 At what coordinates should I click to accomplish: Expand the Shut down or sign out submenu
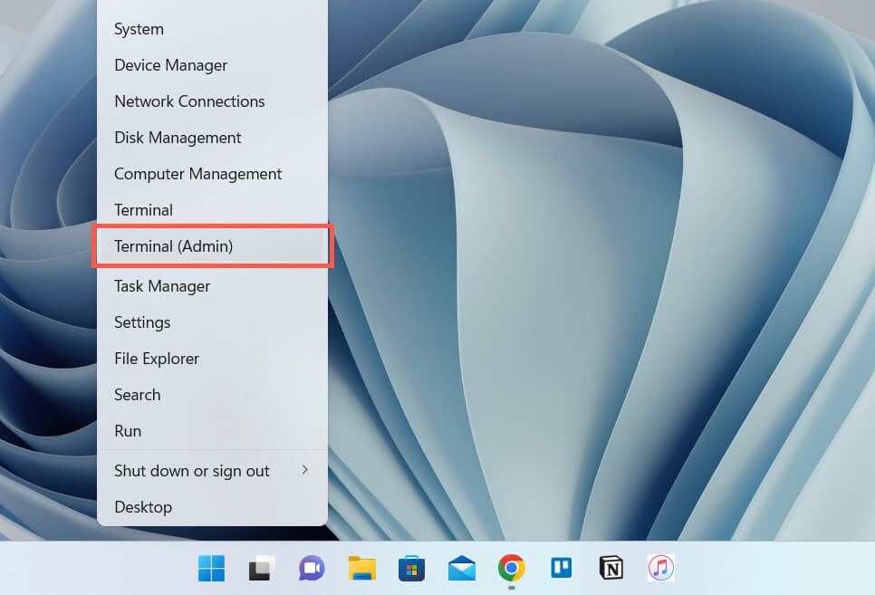[x=212, y=471]
